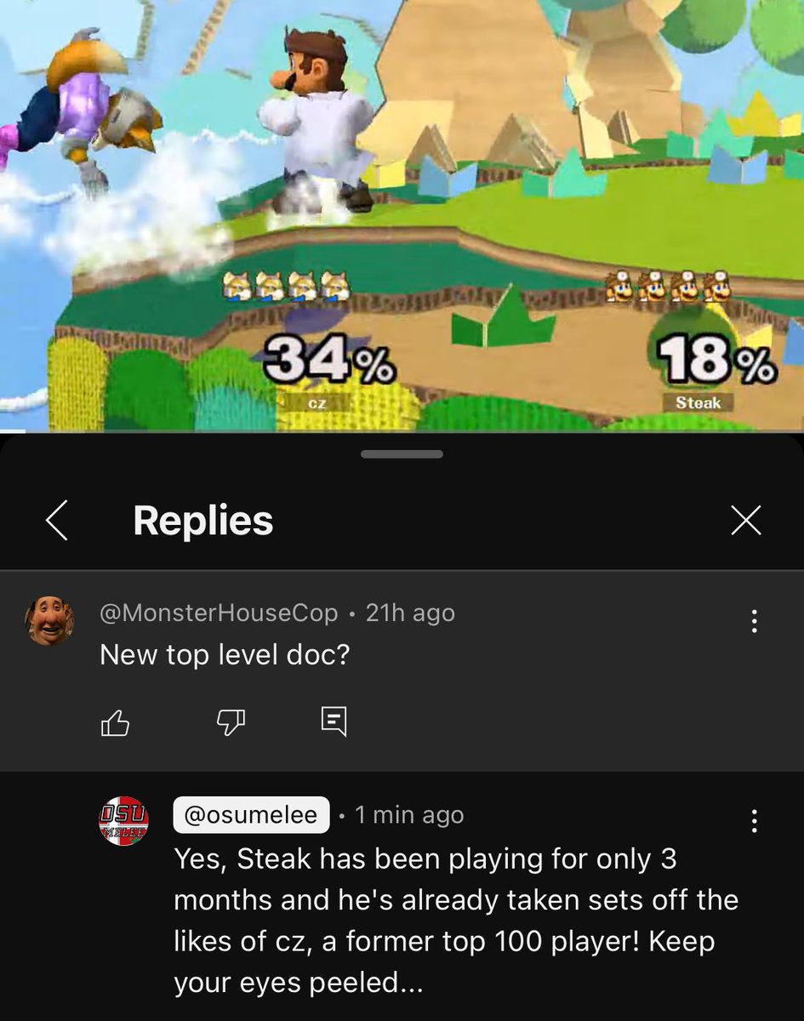Tap the panel's grey drag handle
The width and height of the screenshot is (804, 1021).
(x=402, y=454)
